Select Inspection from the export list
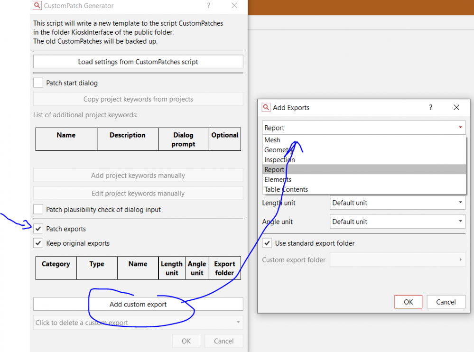474x352 pixels. 279,160
